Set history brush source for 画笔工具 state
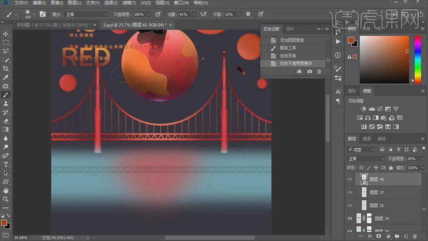Viewport: 428px width, 241px height. tap(264, 48)
